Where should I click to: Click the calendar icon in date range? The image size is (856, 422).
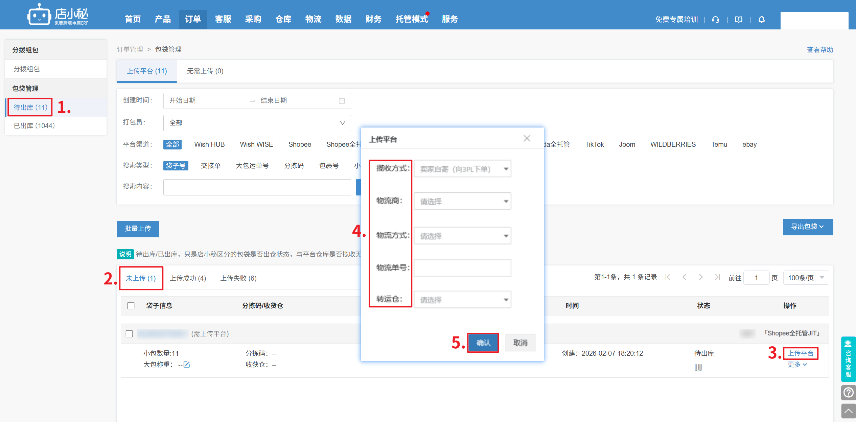[342, 101]
